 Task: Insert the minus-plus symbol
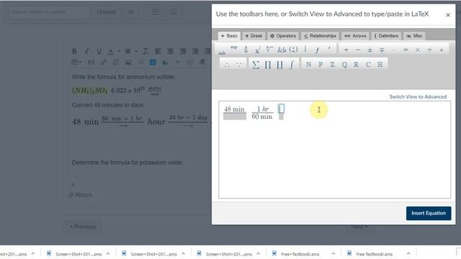pyautogui.click(x=382, y=50)
